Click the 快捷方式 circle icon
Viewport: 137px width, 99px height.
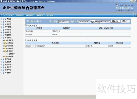[x=127, y=10]
